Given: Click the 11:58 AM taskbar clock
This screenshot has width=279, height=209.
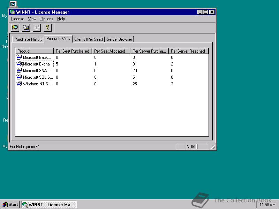Looking at the screenshot, I should click(267, 204).
